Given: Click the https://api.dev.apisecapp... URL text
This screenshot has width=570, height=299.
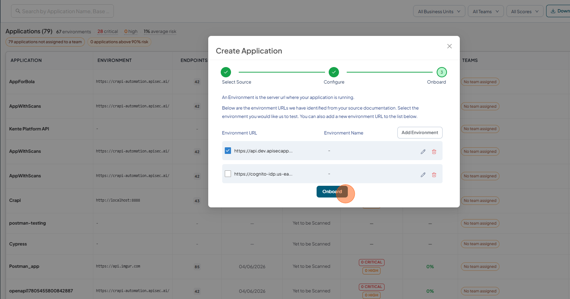Looking at the screenshot, I should click(x=263, y=151).
